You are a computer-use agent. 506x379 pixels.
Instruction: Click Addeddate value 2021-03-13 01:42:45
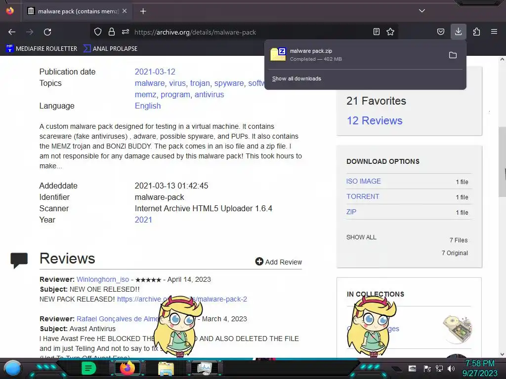coord(171,186)
